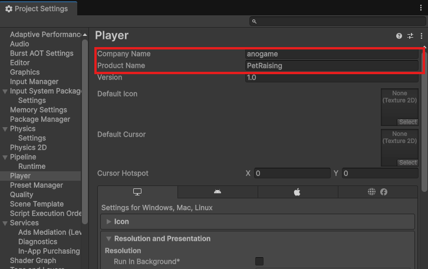Open Package Manager settings
Screen dimensions: 428x269
click(x=40, y=119)
